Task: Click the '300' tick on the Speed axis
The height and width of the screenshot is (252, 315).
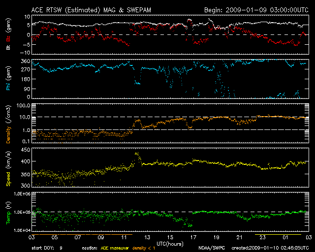Action: (25, 185)
